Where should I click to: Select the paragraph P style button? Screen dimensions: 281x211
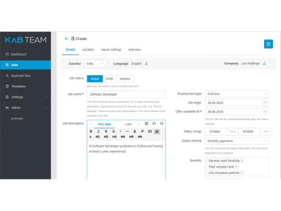coord(157,132)
